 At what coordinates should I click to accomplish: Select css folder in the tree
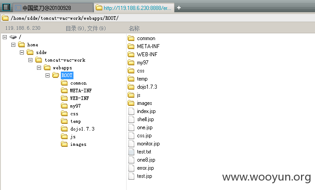(74, 114)
